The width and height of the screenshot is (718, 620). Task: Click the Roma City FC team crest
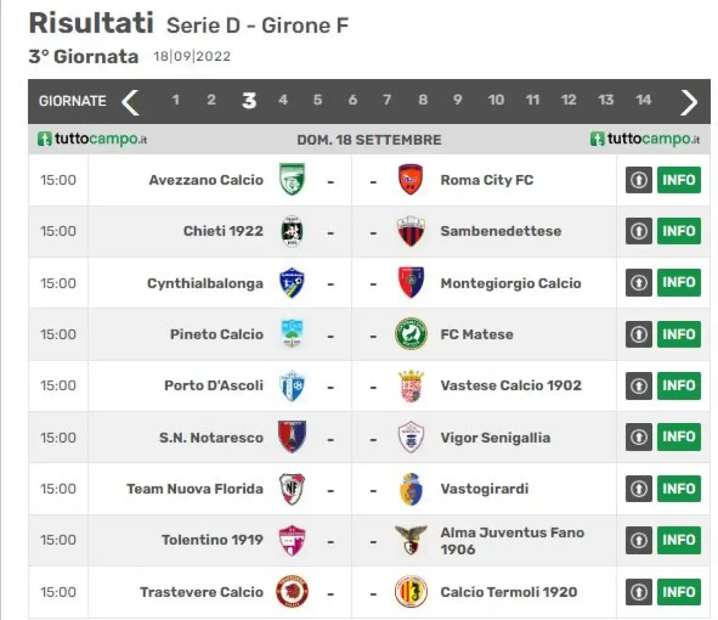411,180
